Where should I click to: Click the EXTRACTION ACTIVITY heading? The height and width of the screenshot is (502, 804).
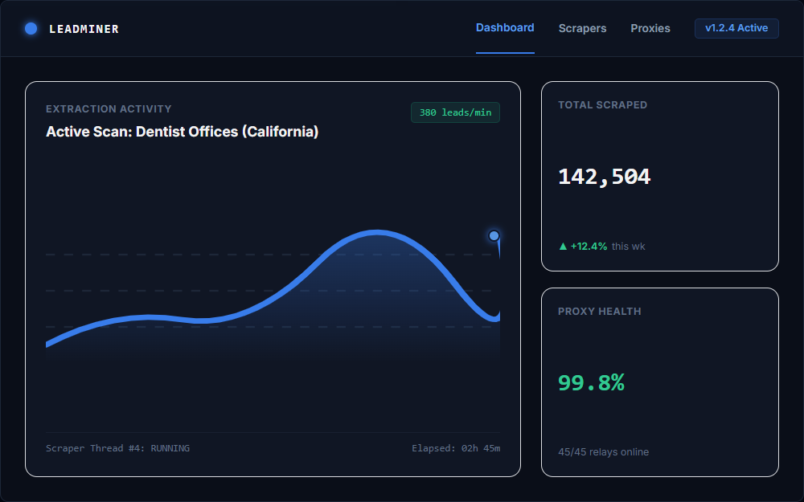pyautogui.click(x=109, y=109)
